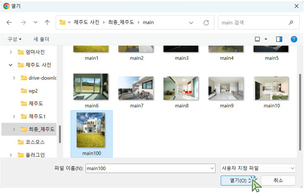Viewport: 305px width, 194px height.
Task: Select the main5 image file
Action: tap(271, 53)
